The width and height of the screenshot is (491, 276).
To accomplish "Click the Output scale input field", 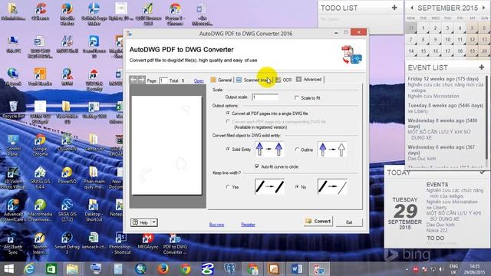I will [265, 97].
